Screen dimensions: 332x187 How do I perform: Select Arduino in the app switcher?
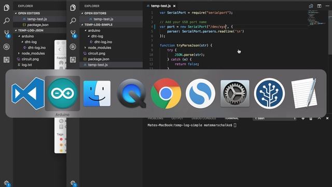coord(62,94)
